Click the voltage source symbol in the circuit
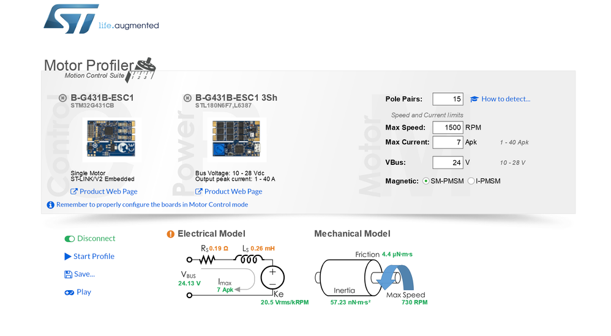Image resolution: width=611 pixels, height=336 pixels. (272, 277)
